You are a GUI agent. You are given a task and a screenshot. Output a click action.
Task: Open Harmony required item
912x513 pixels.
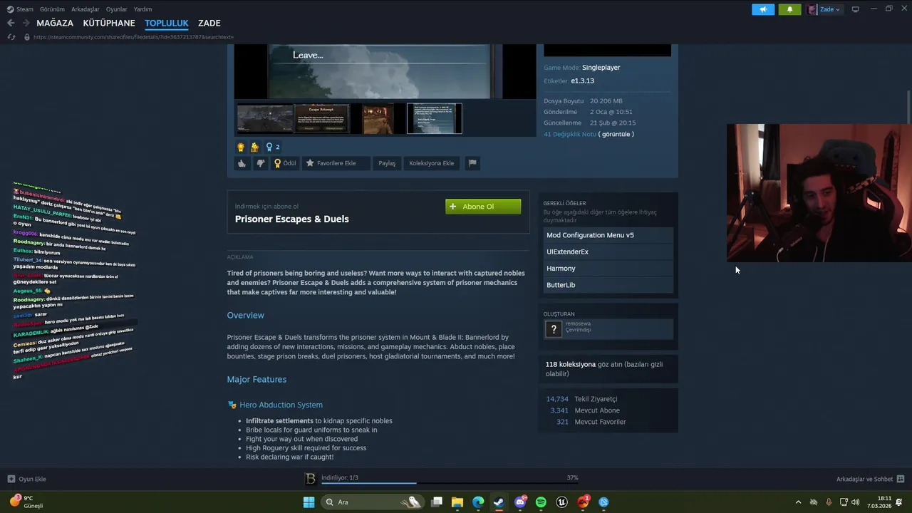point(608,268)
